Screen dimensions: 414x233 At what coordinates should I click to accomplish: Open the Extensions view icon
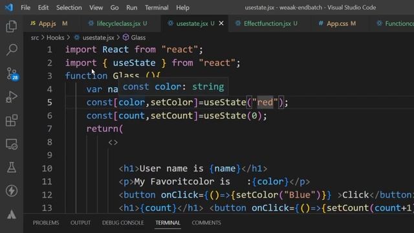[12, 120]
